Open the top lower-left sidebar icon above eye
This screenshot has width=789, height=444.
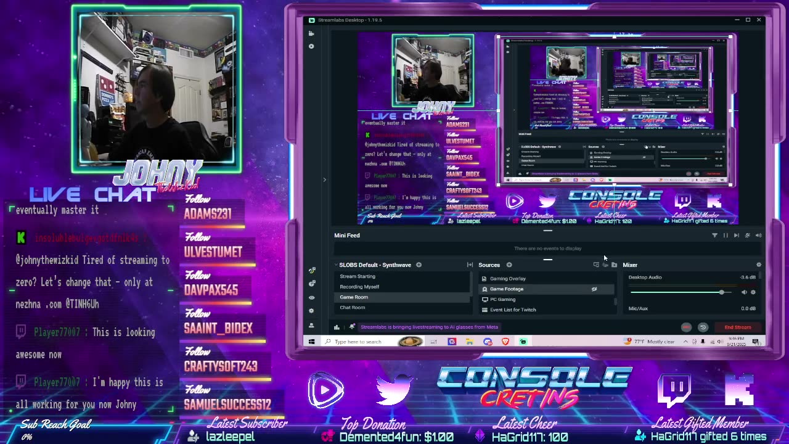tap(311, 270)
